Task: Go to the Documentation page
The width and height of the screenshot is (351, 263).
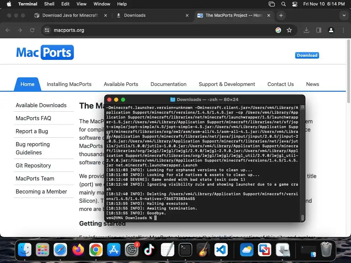Action: pos(168,84)
